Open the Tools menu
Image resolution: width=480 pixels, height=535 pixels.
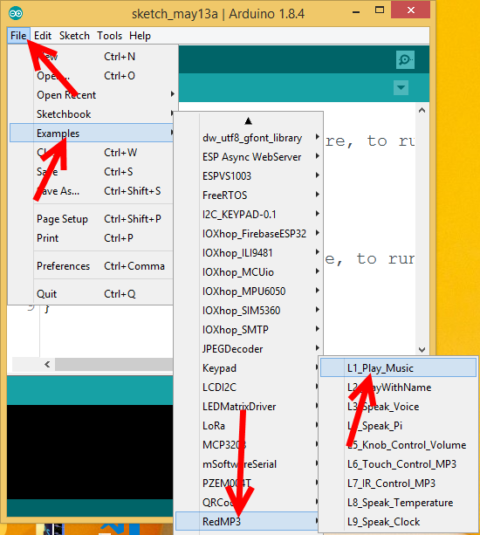tap(109, 36)
